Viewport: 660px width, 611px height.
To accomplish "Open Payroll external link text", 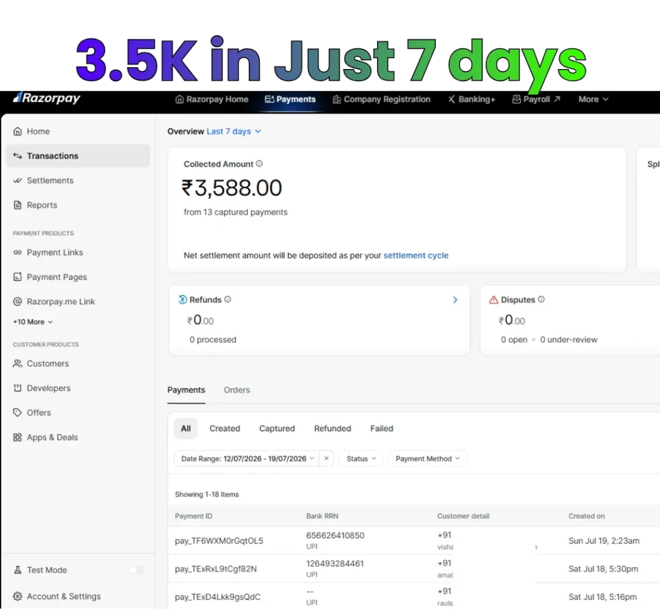I will point(537,99).
